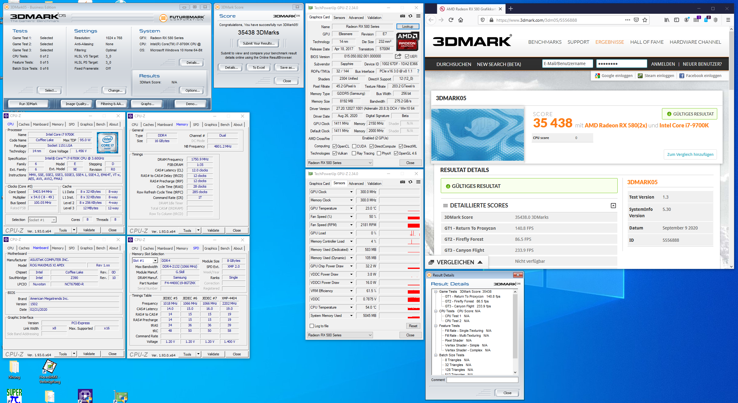738x403 pixels.
Task: Refresh GPU-Z Graphics Card window
Action: (411, 16)
